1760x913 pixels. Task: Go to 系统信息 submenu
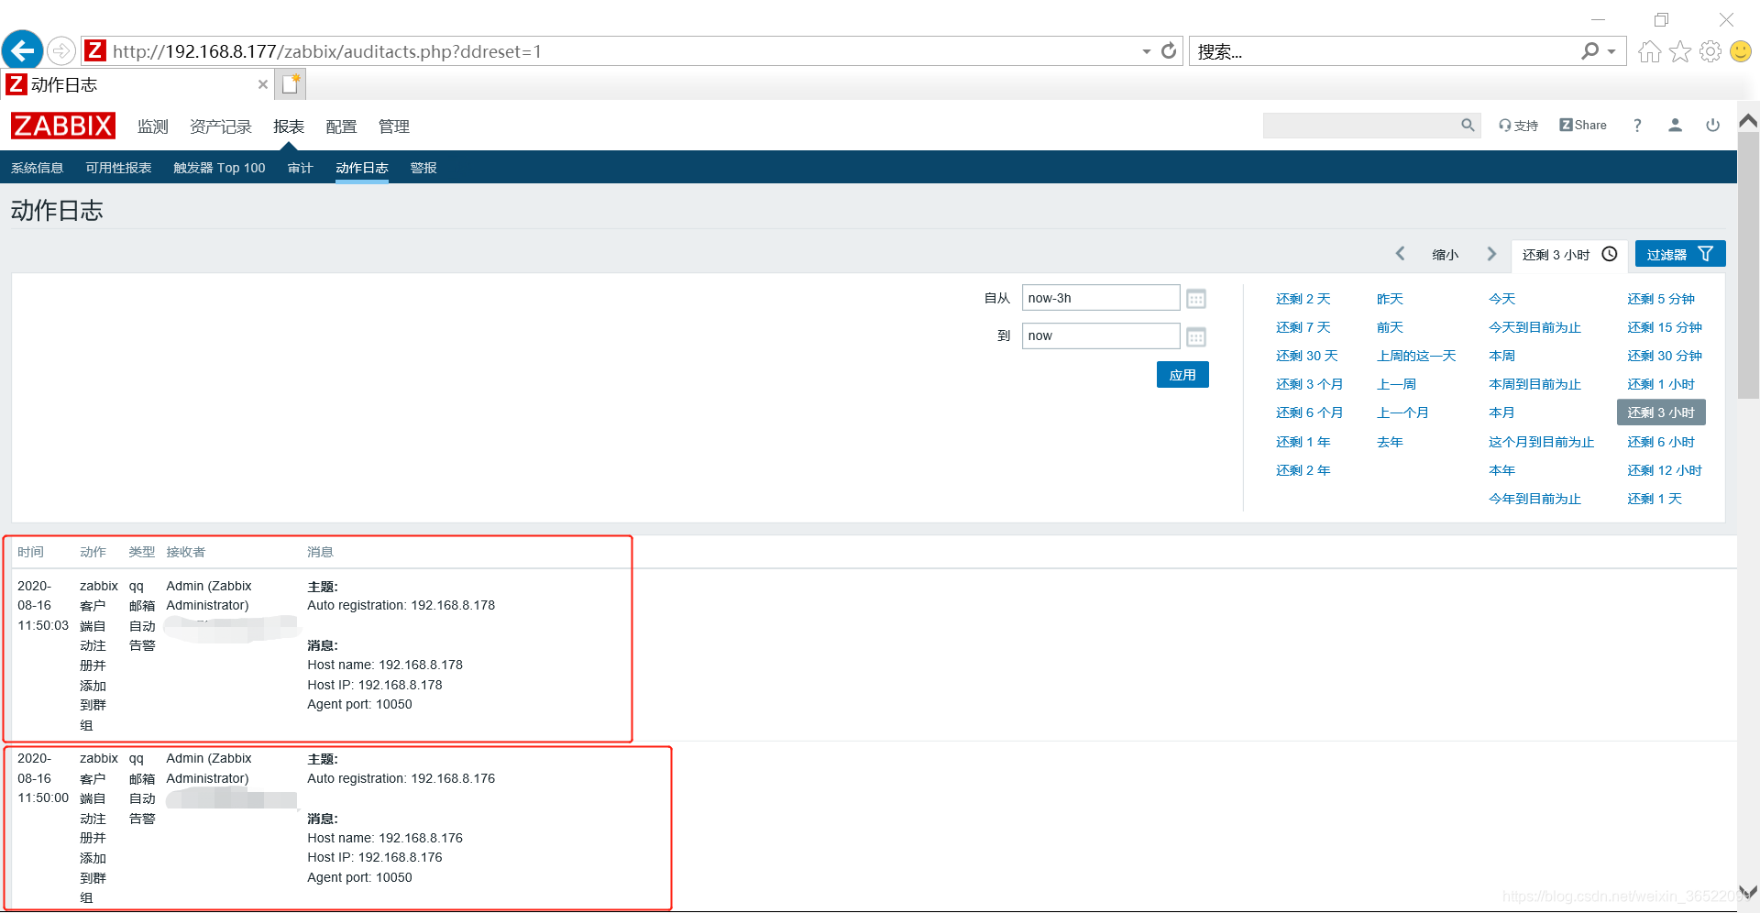point(37,168)
